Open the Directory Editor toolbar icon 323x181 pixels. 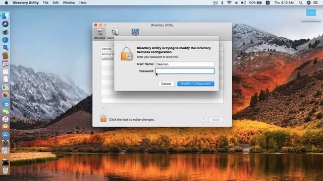click(x=135, y=32)
